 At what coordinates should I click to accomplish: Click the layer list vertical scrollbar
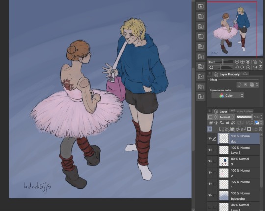tap(262, 161)
